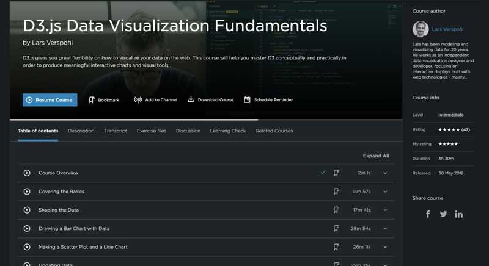
Task: Share course on LinkedIn
Action: pyautogui.click(x=459, y=214)
